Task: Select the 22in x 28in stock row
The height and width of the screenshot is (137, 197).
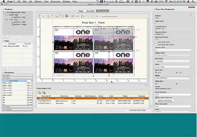Action: pos(17,85)
